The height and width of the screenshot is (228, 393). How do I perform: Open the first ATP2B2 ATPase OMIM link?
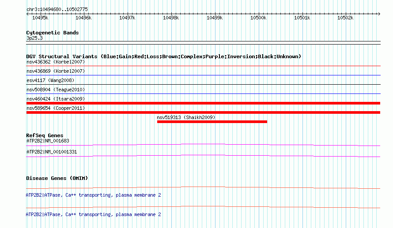[x=94, y=195]
